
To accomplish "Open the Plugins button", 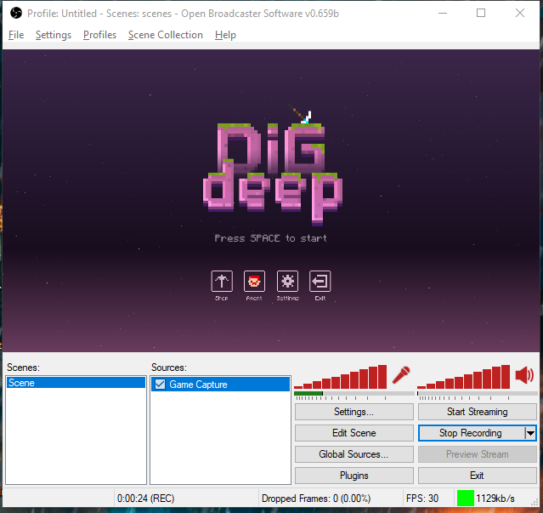I will point(354,476).
